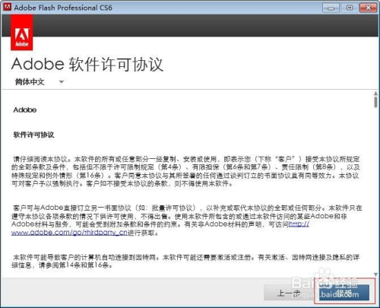
Task: Click the scrollbar down arrow
Action: 375,275
